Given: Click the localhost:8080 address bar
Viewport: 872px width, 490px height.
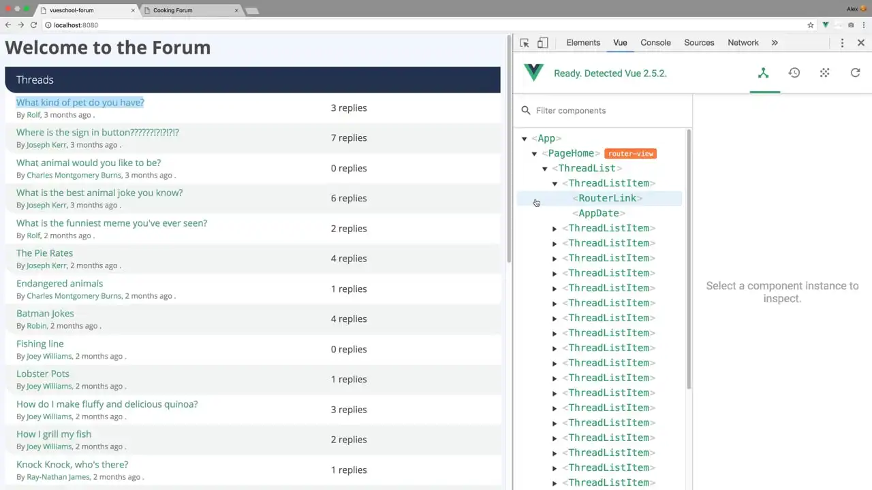Looking at the screenshot, I should pos(422,25).
